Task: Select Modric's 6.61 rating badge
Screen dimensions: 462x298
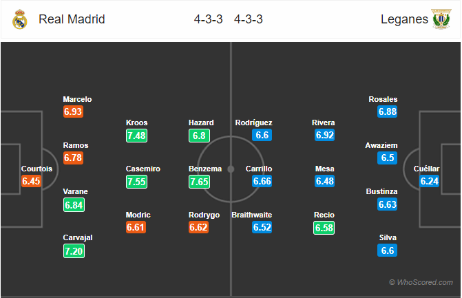Action: coord(136,227)
